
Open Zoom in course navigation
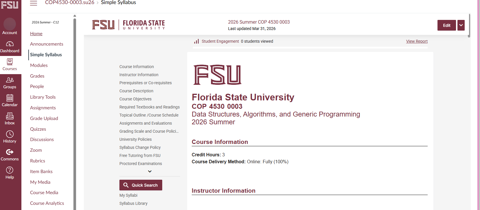(36, 150)
